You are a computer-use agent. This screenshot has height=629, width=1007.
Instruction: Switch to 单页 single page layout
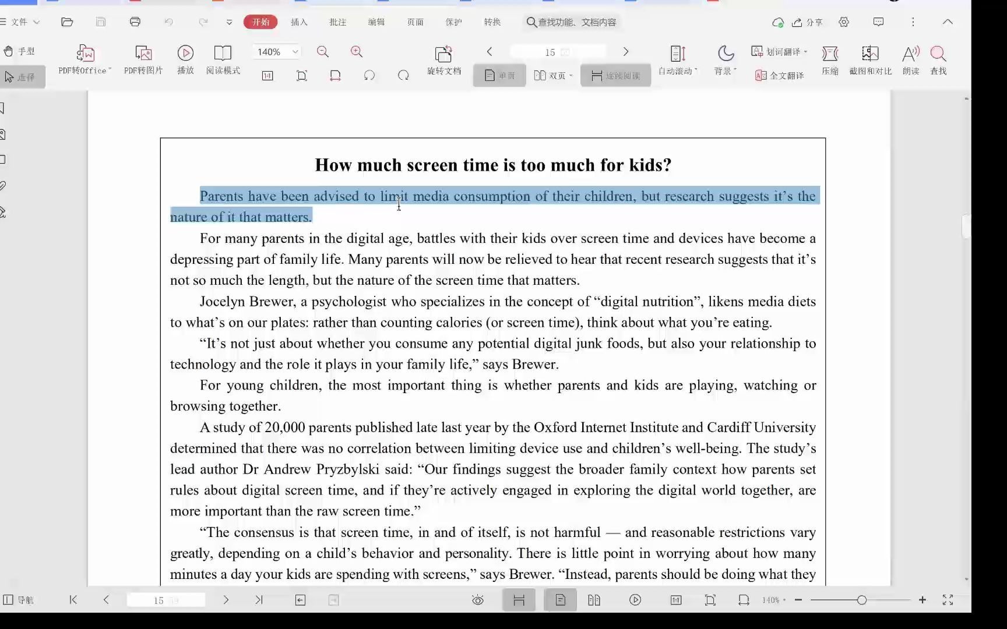pos(499,76)
